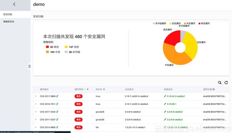Open the search magnifier above the table

click(220, 83)
